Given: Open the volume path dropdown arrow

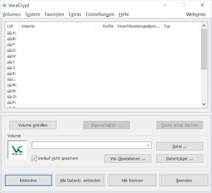Looking at the screenshot, I should coord(148,145).
